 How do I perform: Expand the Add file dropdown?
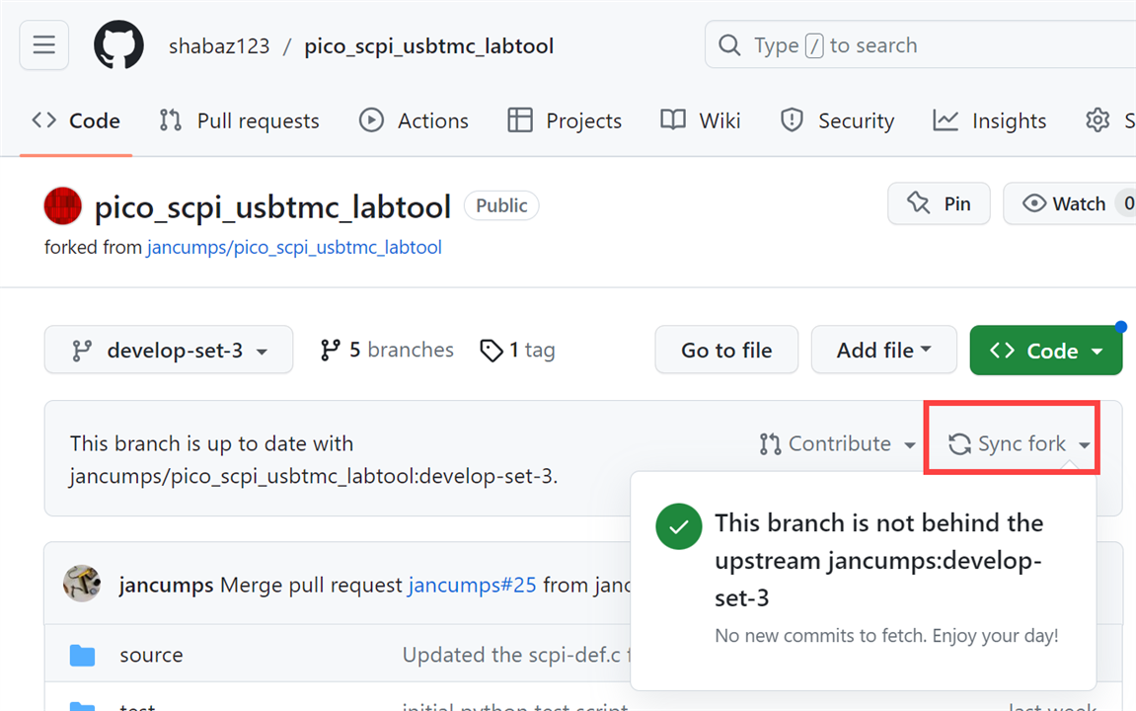point(884,350)
